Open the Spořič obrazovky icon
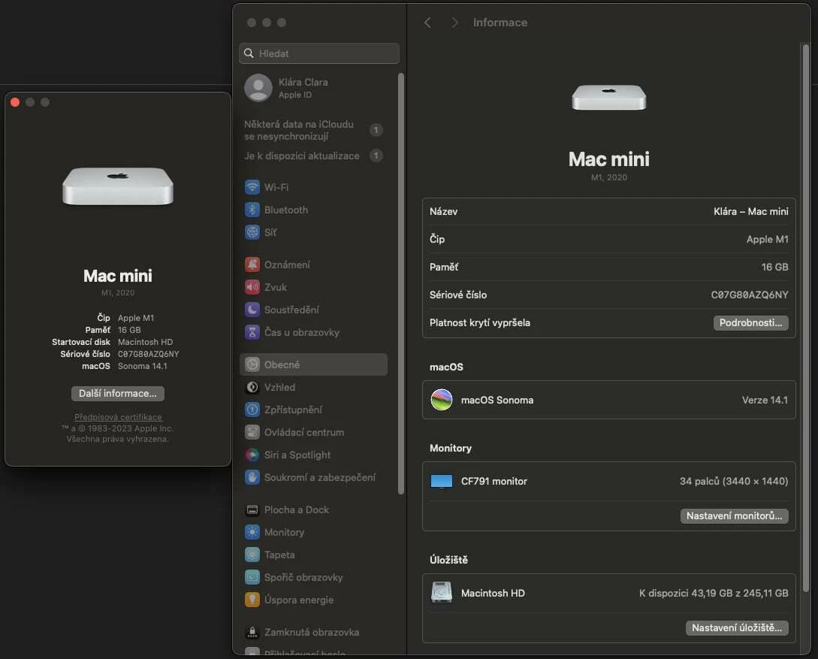This screenshot has height=659, width=818. pos(252,577)
